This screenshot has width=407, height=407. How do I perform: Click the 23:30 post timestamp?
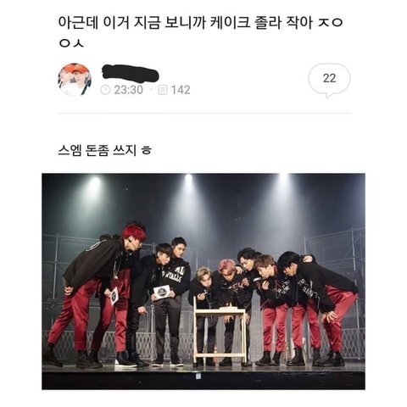click(129, 90)
